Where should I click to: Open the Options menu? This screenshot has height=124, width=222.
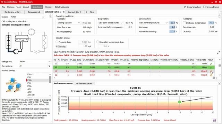point(11,7)
